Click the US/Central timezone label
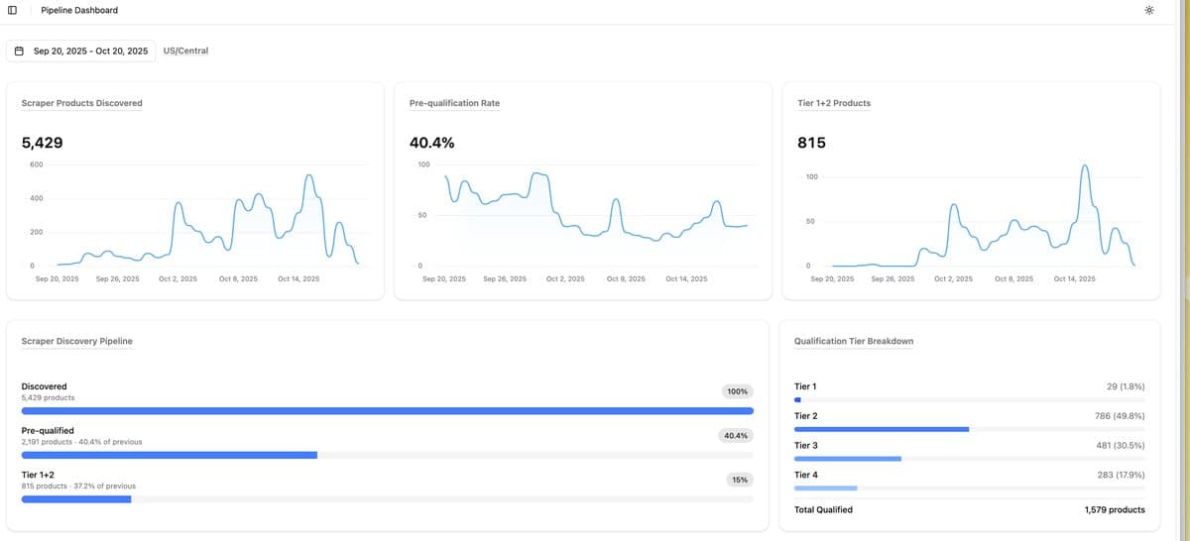1190x541 pixels. [185, 51]
